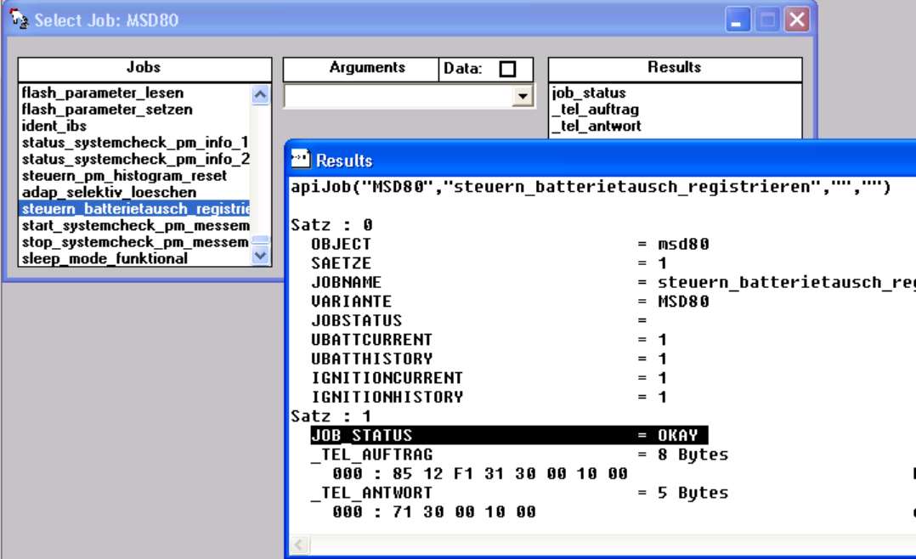Minimize the Select Job window
The width and height of the screenshot is (916, 559).
(x=738, y=20)
